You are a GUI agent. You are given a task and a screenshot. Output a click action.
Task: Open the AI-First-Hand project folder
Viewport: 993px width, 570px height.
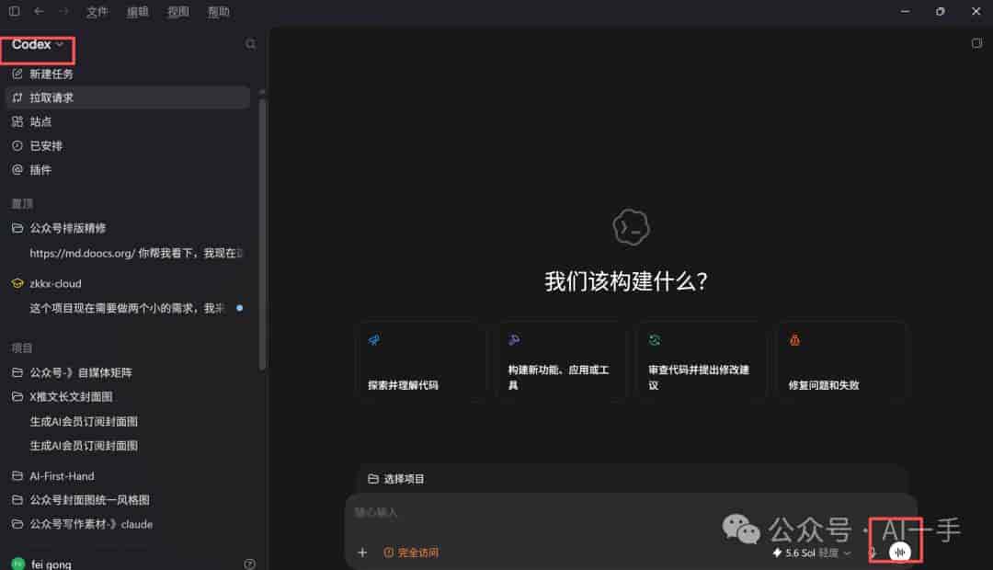point(127,475)
